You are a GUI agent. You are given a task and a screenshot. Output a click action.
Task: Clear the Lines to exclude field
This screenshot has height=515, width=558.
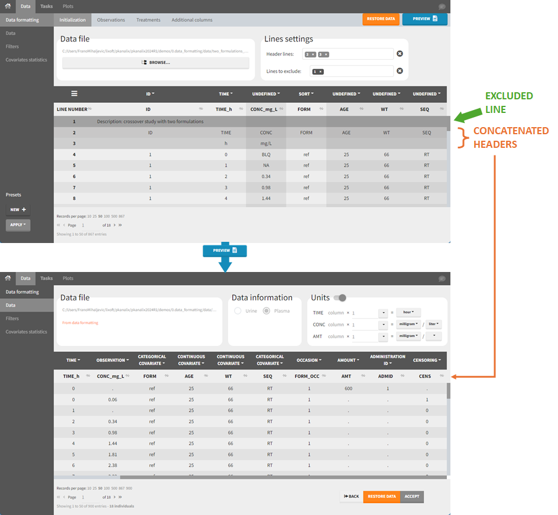(x=400, y=71)
